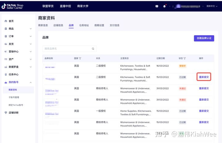Click the 一级授权 relationship cell
This screenshot has height=143, width=222.
pyautogui.click(x=101, y=111)
